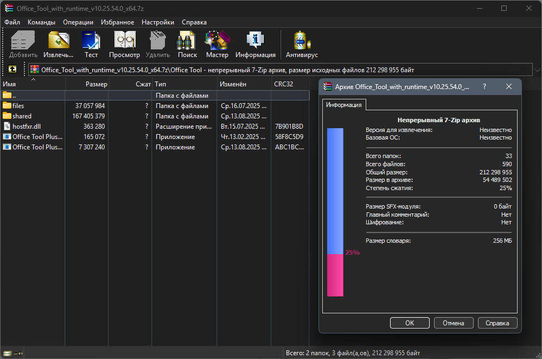Viewport: 542px width, 359px height.
Task: Click the greyed-out Удалить (Delete) toolbar icon
Action: pyautogui.click(x=158, y=40)
